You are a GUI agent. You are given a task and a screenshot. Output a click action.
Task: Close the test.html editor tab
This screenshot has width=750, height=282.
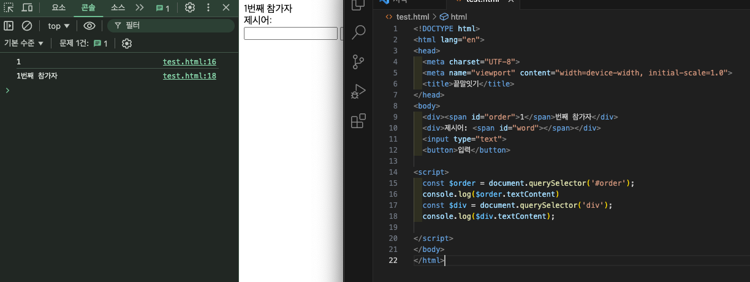tap(512, 2)
